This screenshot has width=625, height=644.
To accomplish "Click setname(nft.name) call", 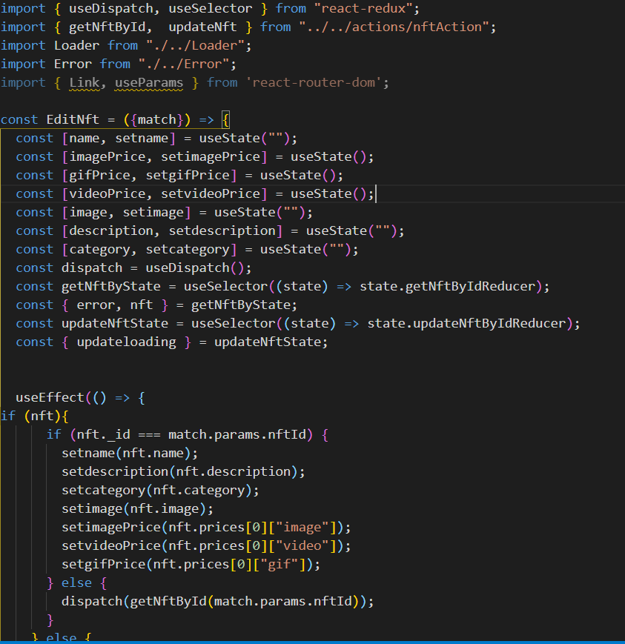I will (126, 453).
